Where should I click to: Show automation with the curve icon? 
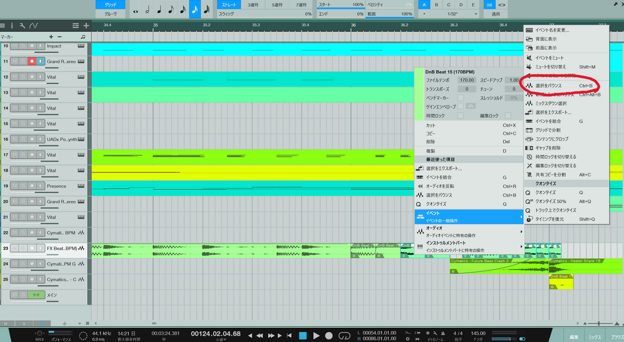click(x=34, y=26)
